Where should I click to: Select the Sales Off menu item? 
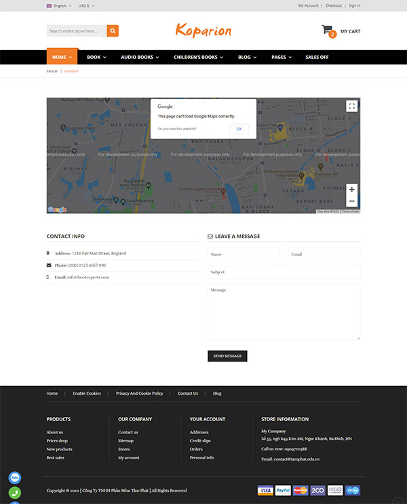[x=317, y=57]
